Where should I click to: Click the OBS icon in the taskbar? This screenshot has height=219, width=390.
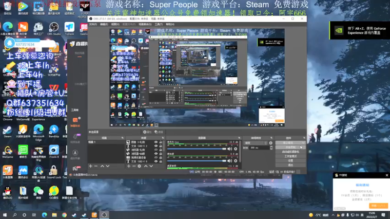104,215
